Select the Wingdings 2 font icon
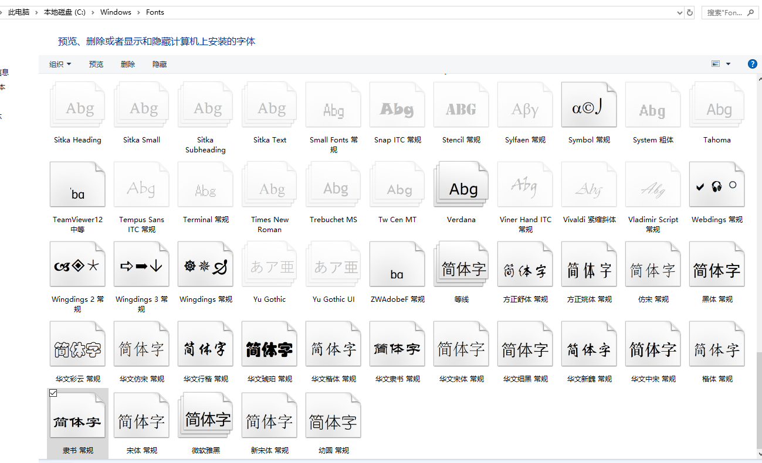The height and width of the screenshot is (463, 762). click(77, 264)
